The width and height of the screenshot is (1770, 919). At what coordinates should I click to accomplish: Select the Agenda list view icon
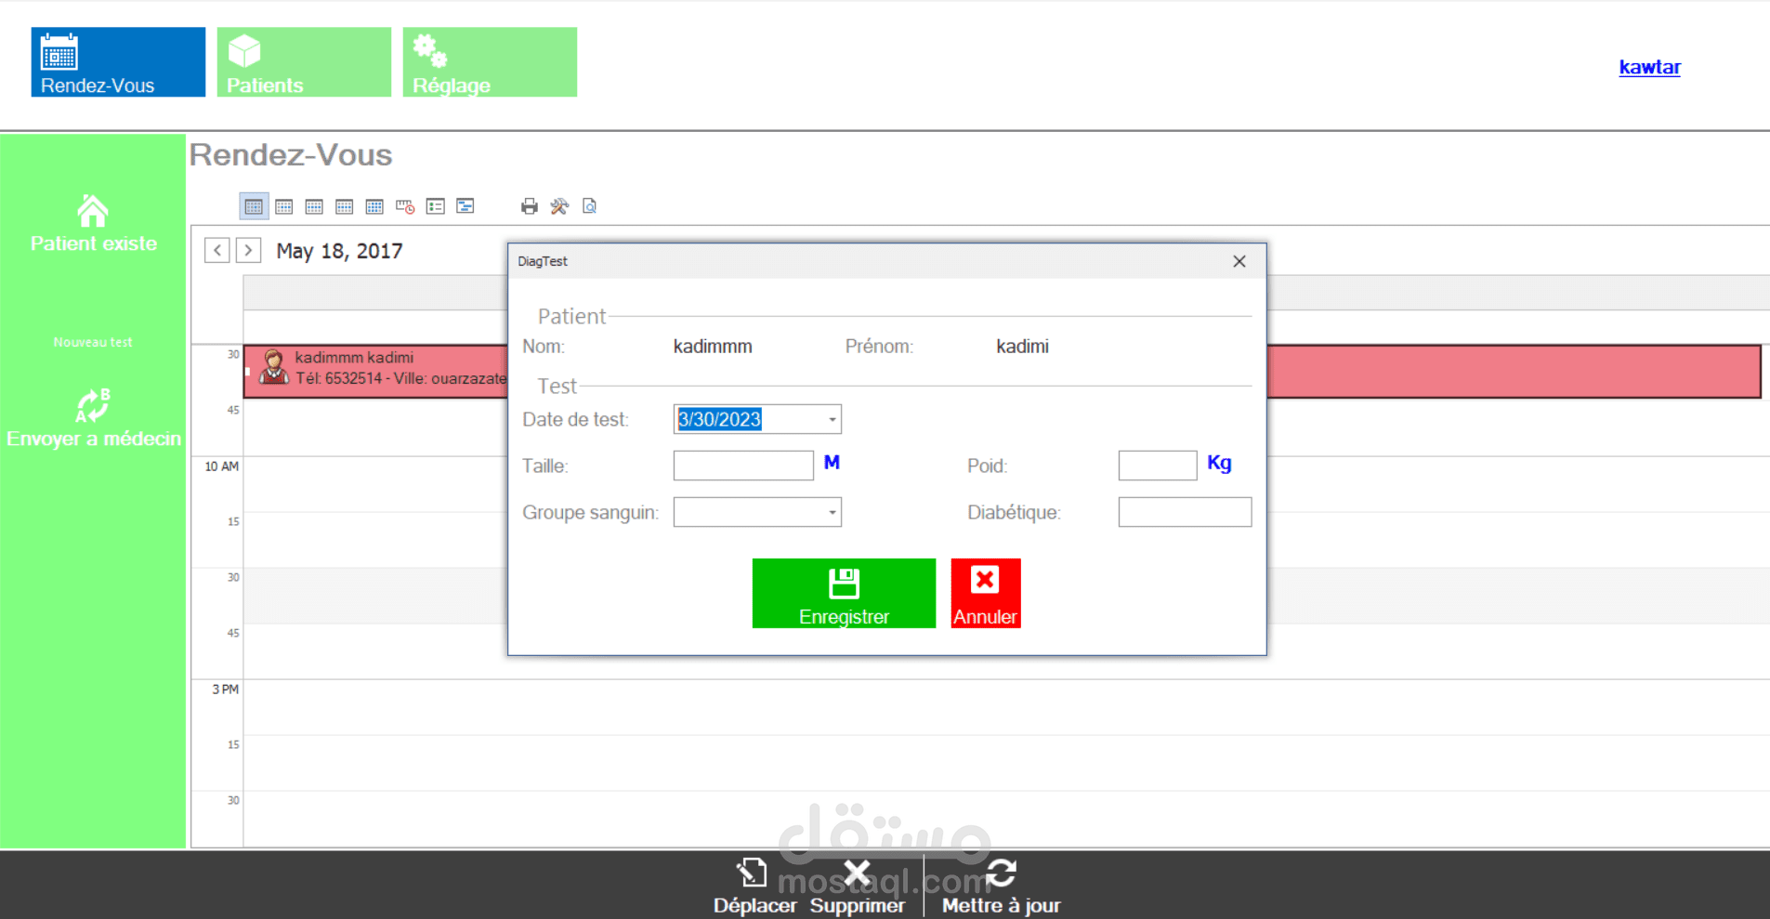point(436,206)
